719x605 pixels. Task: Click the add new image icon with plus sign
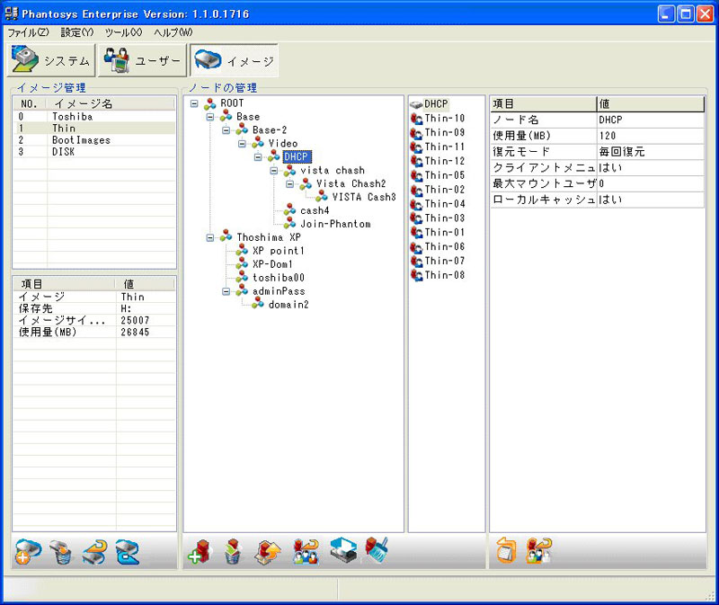28,551
